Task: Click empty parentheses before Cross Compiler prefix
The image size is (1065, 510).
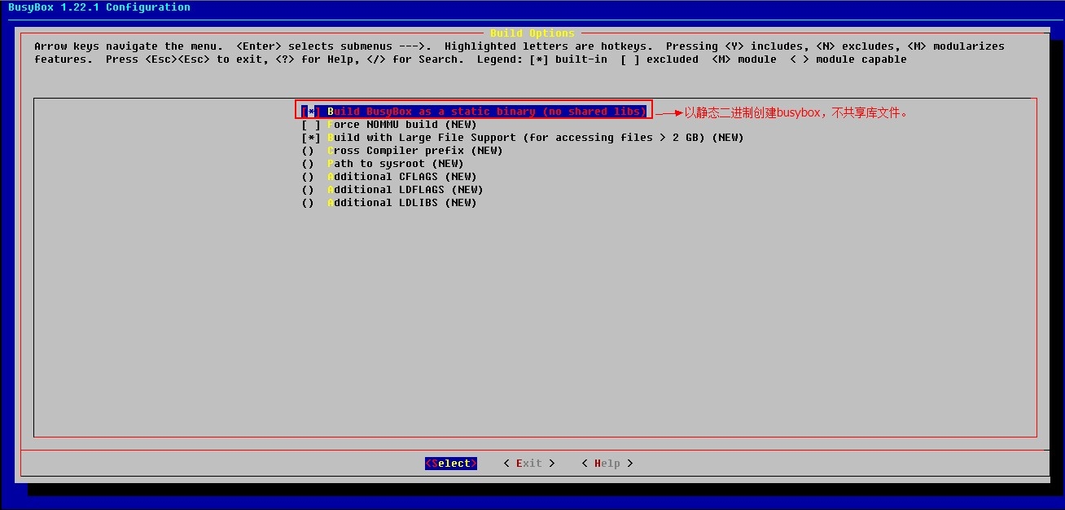Action: tap(308, 151)
